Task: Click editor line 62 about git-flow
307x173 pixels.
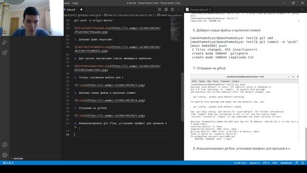Action: (x=120, y=125)
